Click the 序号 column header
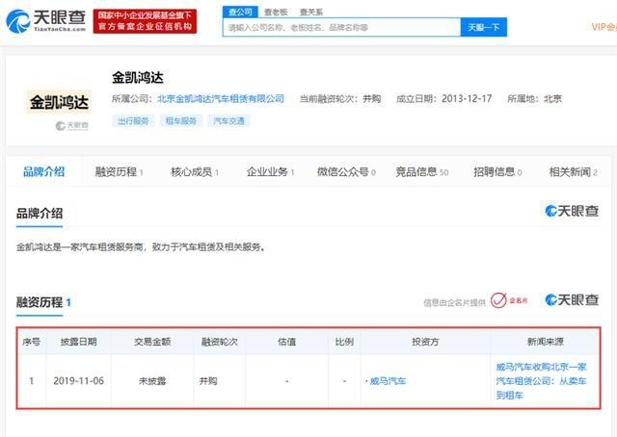617x437 pixels. 32,342
